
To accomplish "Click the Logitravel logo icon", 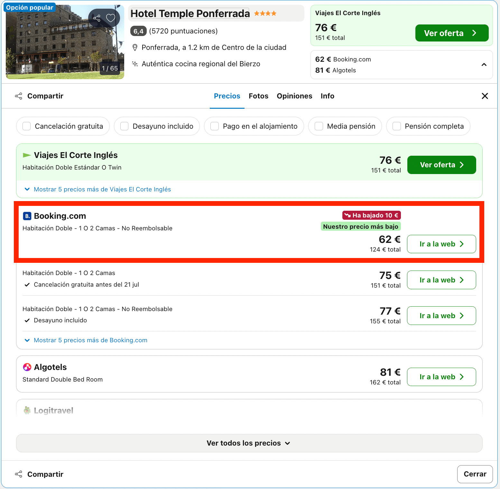I will click(x=27, y=410).
